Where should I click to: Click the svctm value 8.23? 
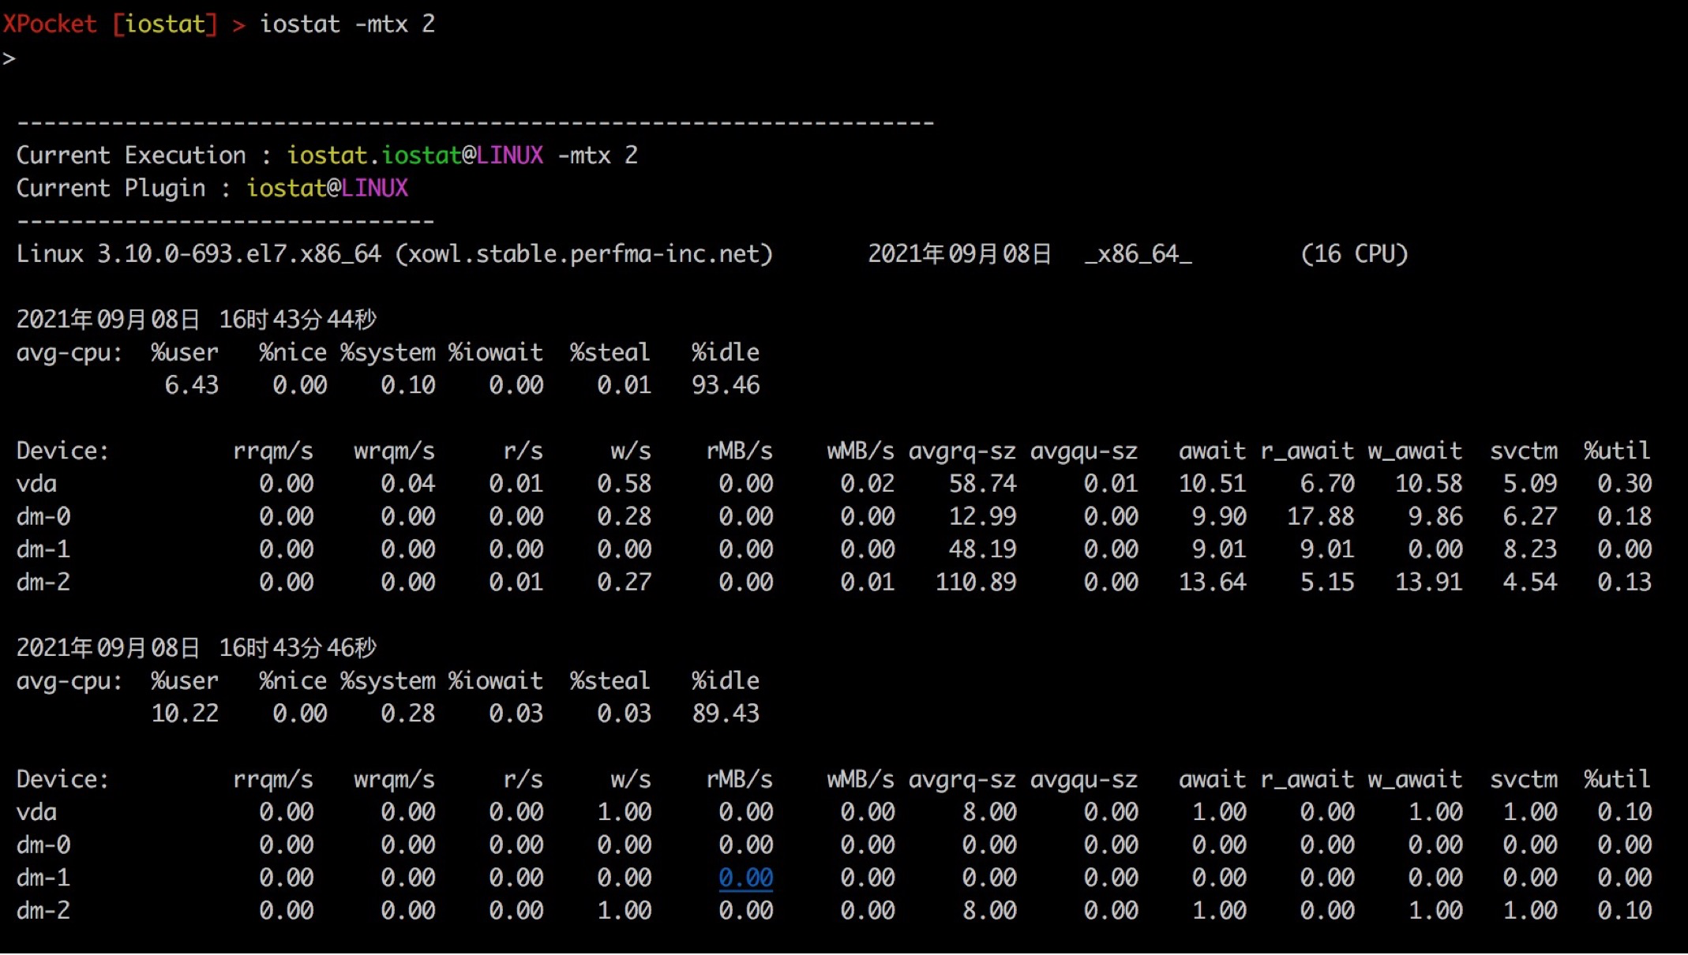click(1530, 549)
